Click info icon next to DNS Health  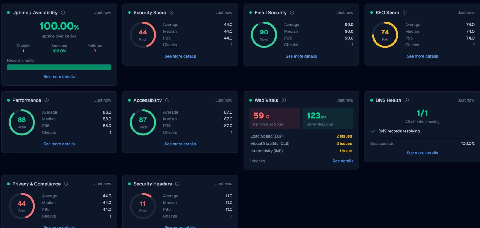coord(407,100)
